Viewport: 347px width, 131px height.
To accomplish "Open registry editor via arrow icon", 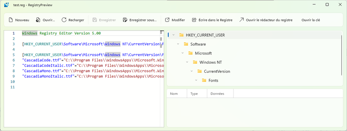I will 241,20.
